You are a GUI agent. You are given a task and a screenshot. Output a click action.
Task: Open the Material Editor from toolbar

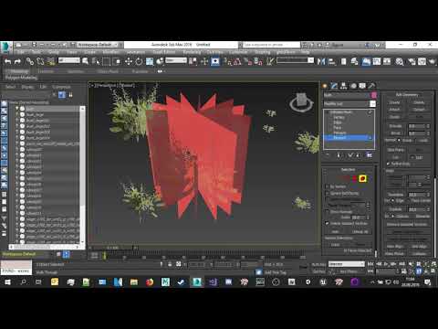pyautogui.click(x=400, y=61)
